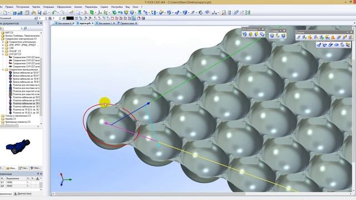The width and height of the screenshot is (356, 200).
Task: Open the dropdown arrow next to the undo icon
Action: (x=58, y=13)
